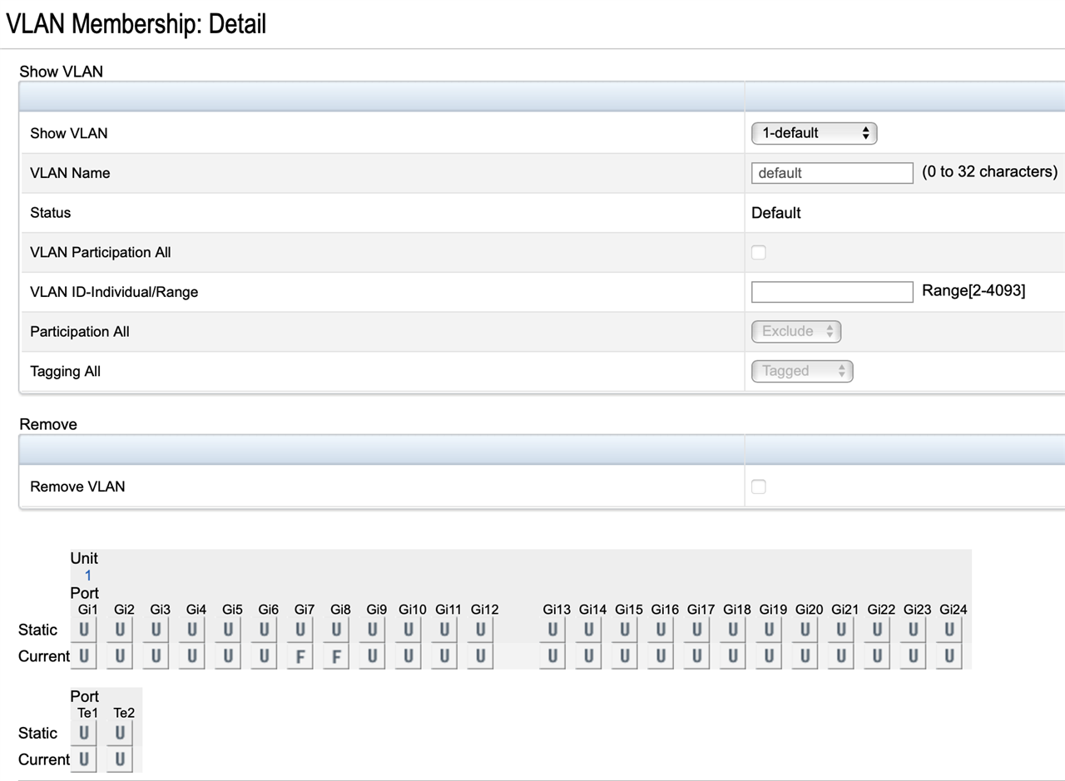1065x781 pixels.
Task: Toggle Static membership button for port Gi7
Action: 300,630
